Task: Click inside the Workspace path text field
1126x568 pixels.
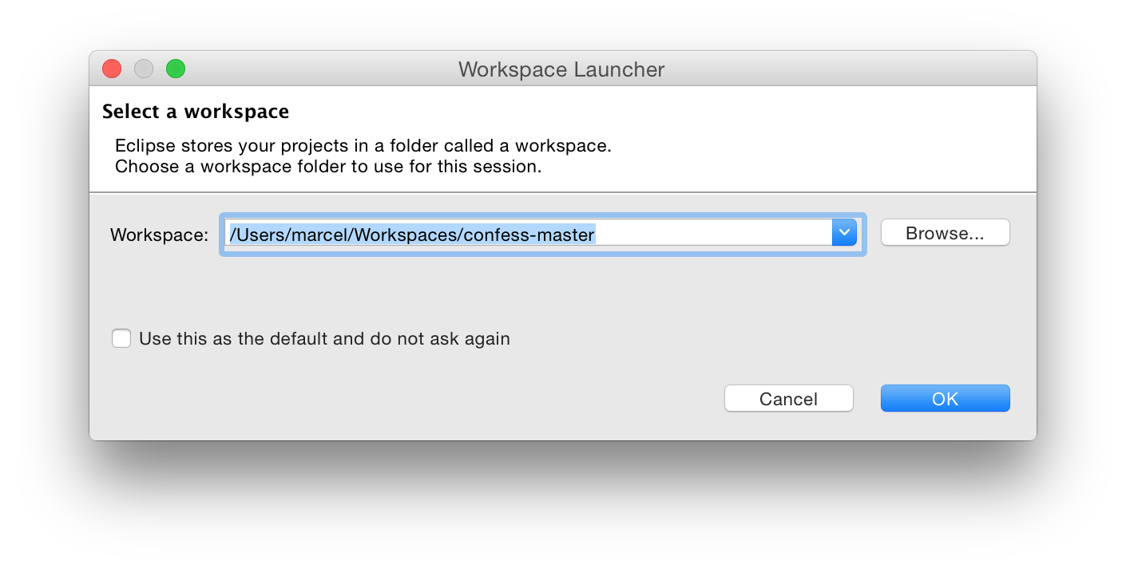Action: (527, 234)
